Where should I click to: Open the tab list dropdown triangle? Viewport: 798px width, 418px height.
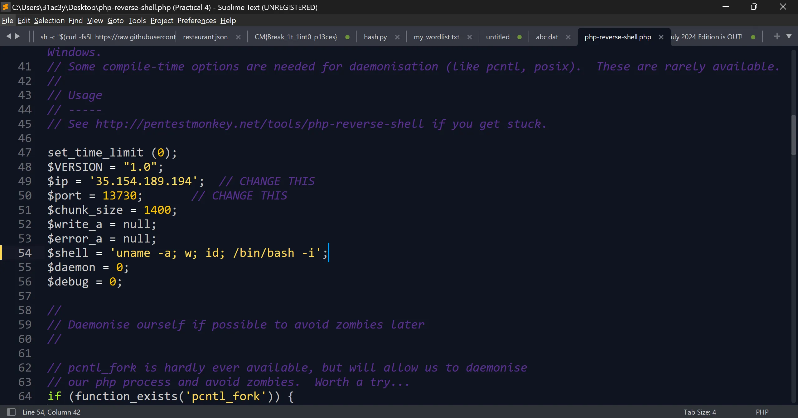click(x=789, y=36)
